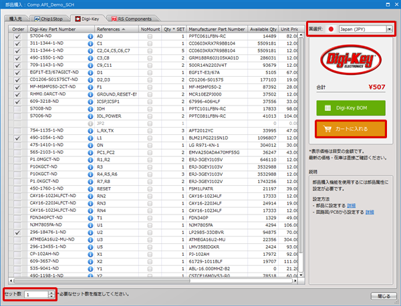The image size is (401, 306).
Task: Open info icon for S7004-ND row
Action: (90, 36)
